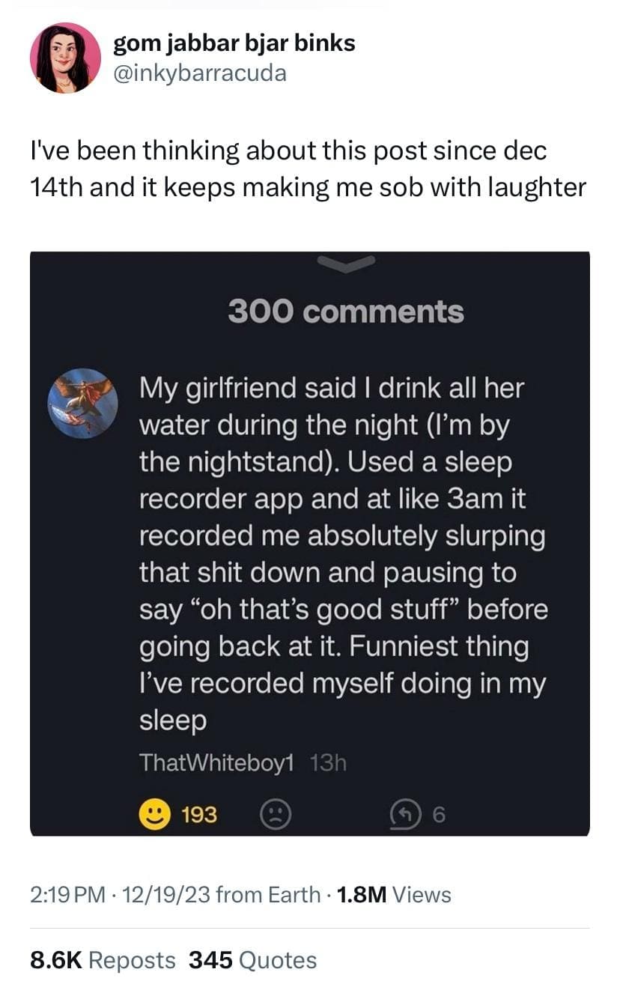Open ThatWhiteboy1's commenter avatar
This screenshot has width=620, height=993.
click(82, 403)
